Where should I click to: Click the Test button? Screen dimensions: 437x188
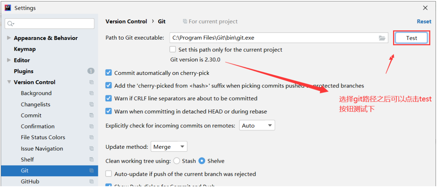coord(411,38)
